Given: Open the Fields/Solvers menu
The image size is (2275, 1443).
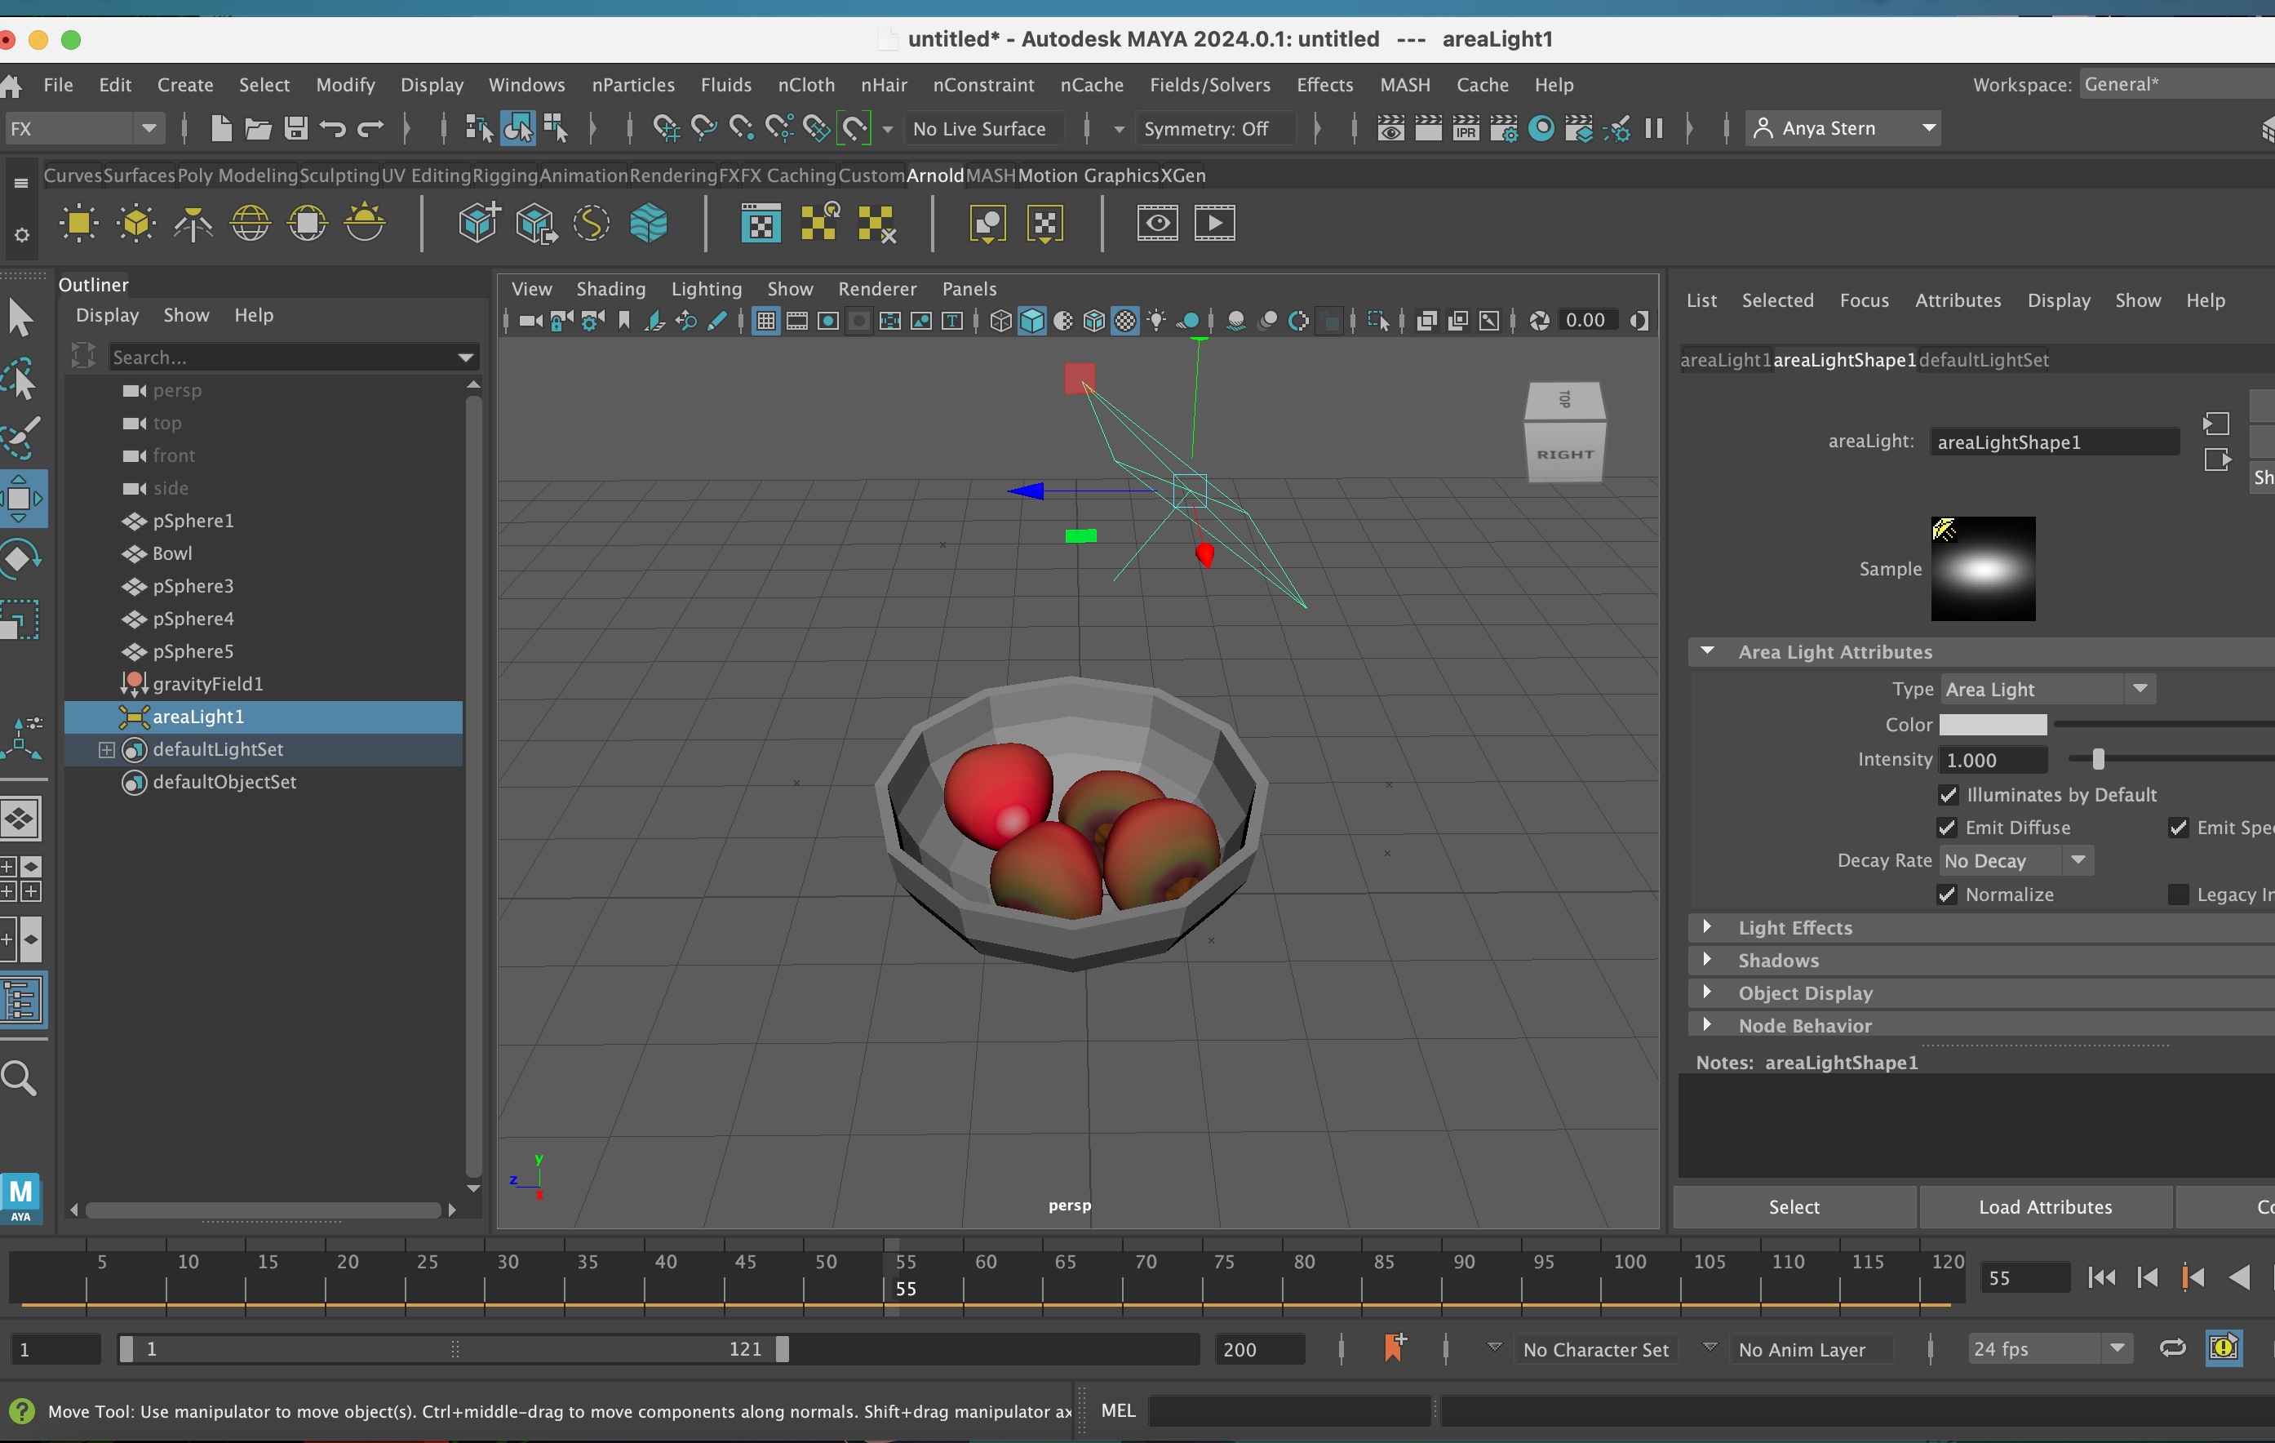Looking at the screenshot, I should coord(1209,85).
